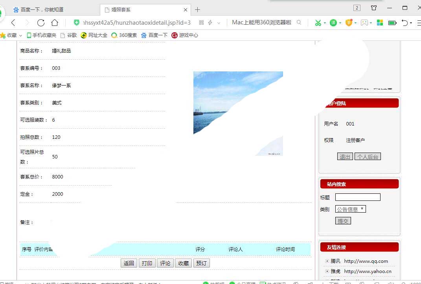The width and height of the screenshot is (421, 284).
Task: Click the browser back arrow
Action: (13, 23)
